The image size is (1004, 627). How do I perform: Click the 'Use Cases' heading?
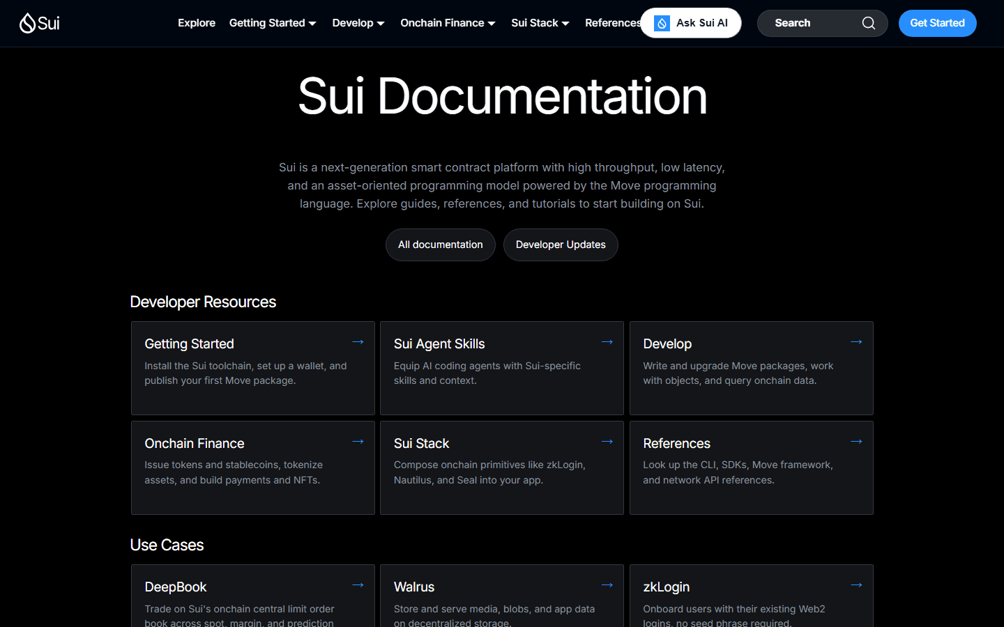167,545
